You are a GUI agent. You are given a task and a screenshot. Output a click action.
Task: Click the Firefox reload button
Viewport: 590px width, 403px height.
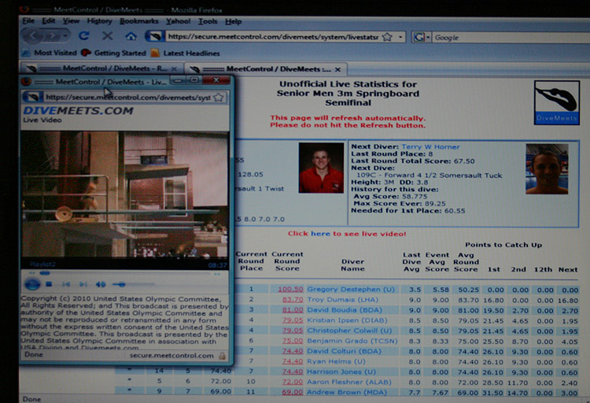pyautogui.click(x=84, y=36)
